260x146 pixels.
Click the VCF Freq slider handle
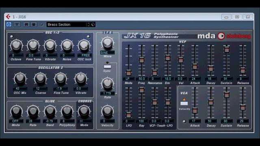pyautogui.click(x=141, y=60)
